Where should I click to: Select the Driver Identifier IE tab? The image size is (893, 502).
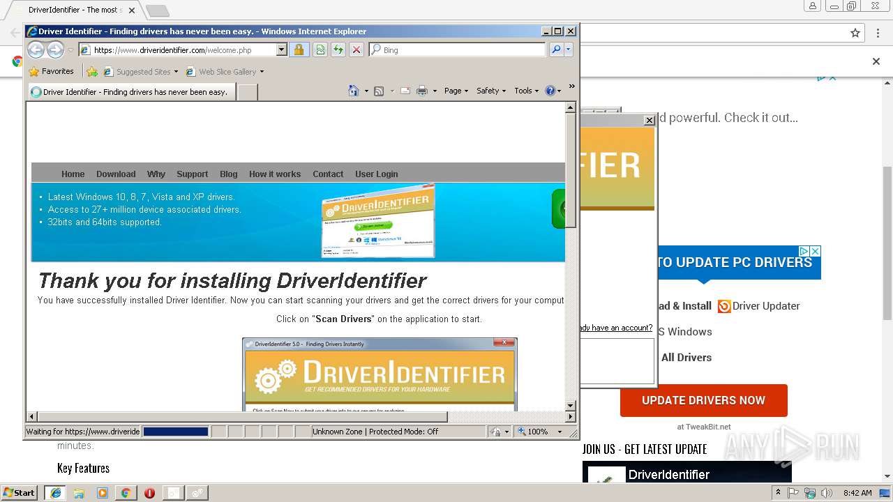click(x=131, y=91)
